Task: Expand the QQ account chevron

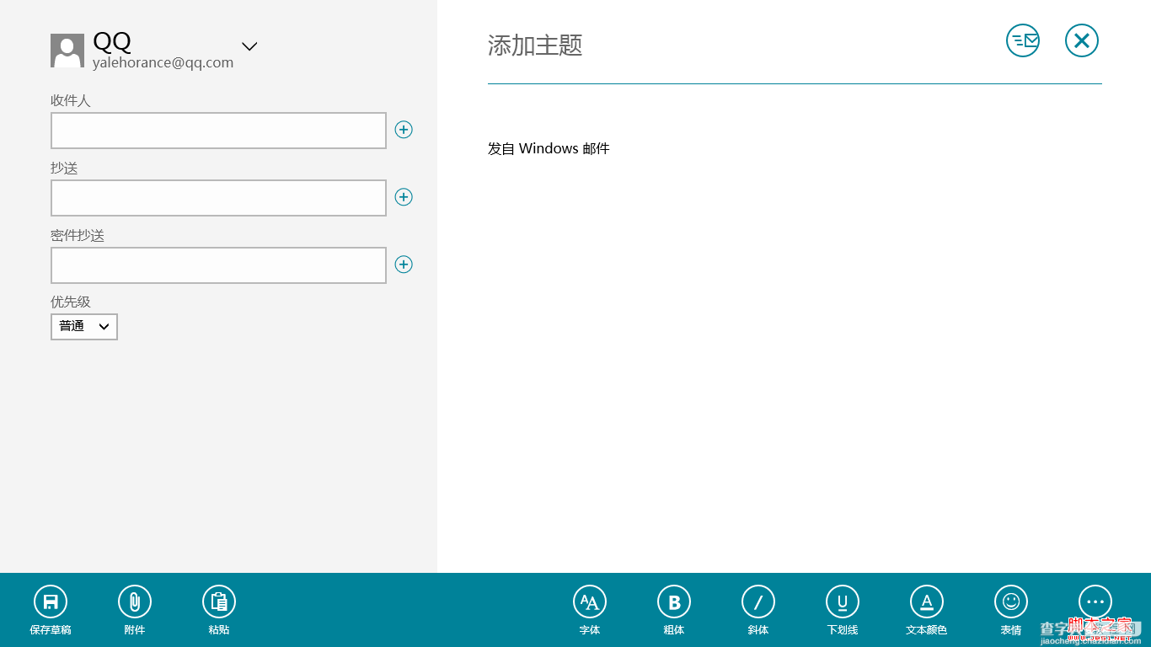Action: (x=249, y=46)
